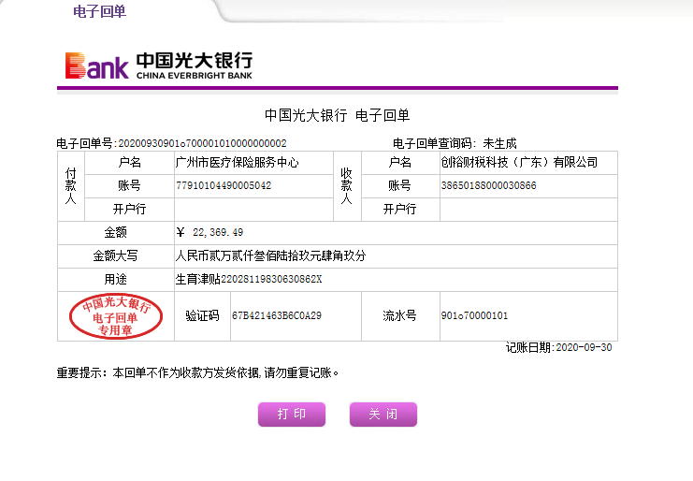The image size is (693, 481).
Task: Click verification code 67B421463B6C0A29
Action: 277,315
